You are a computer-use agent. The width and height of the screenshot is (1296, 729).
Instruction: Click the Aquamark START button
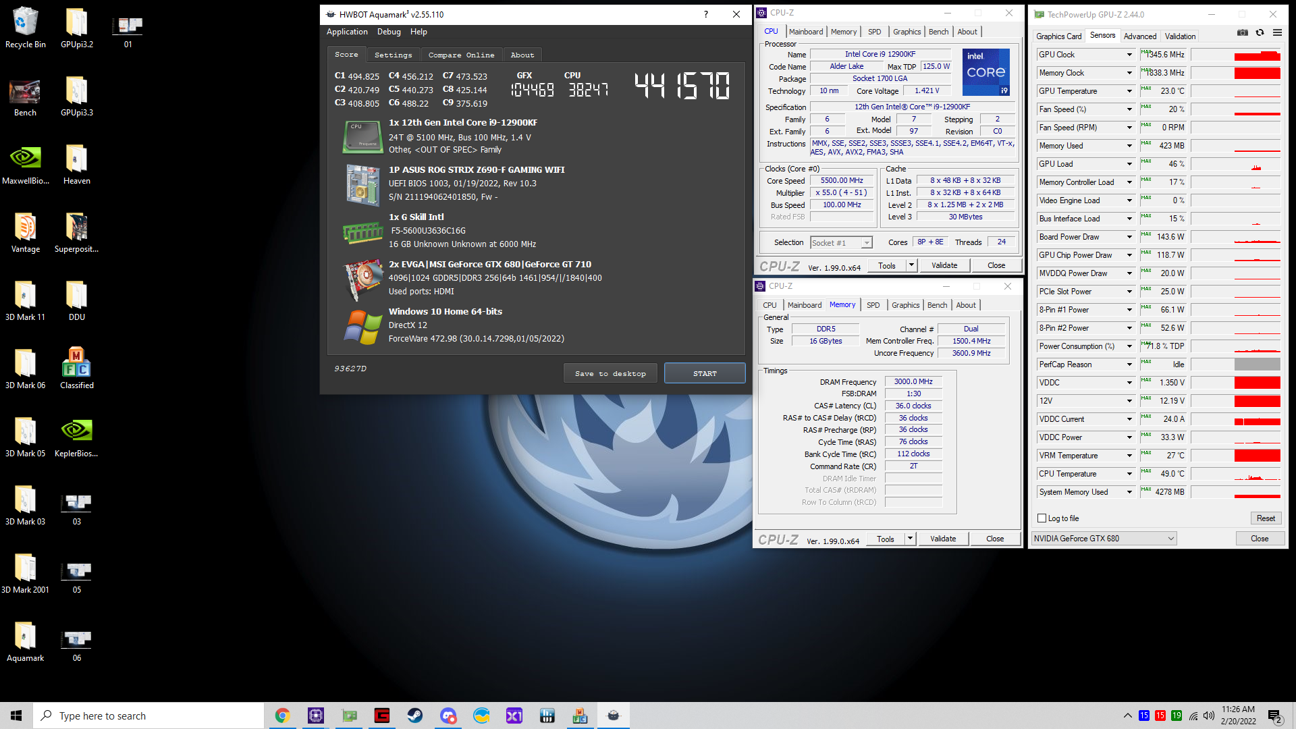705,373
